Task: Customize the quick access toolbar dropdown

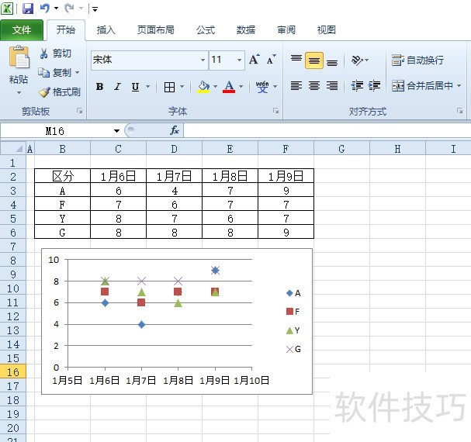Action: coord(95,9)
